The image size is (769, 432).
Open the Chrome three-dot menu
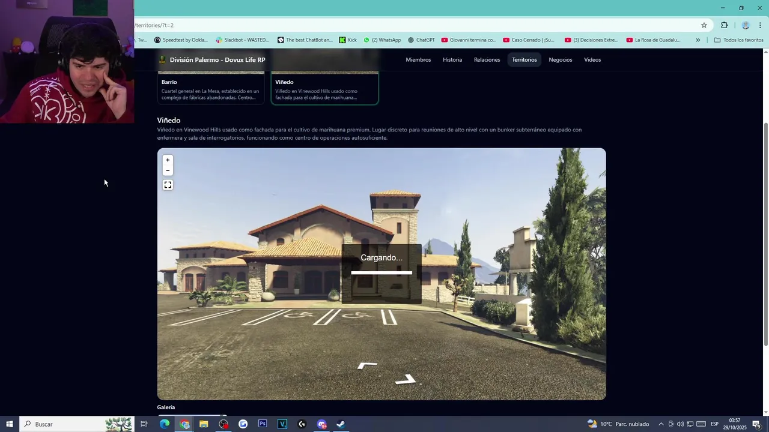[760, 25]
